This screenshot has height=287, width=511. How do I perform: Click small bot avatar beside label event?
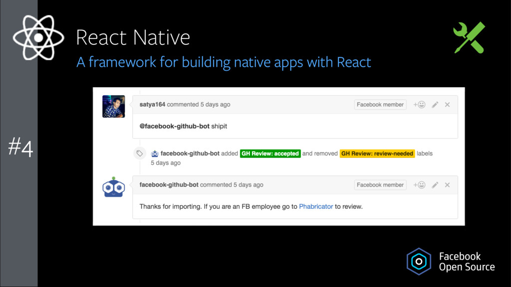point(155,153)
